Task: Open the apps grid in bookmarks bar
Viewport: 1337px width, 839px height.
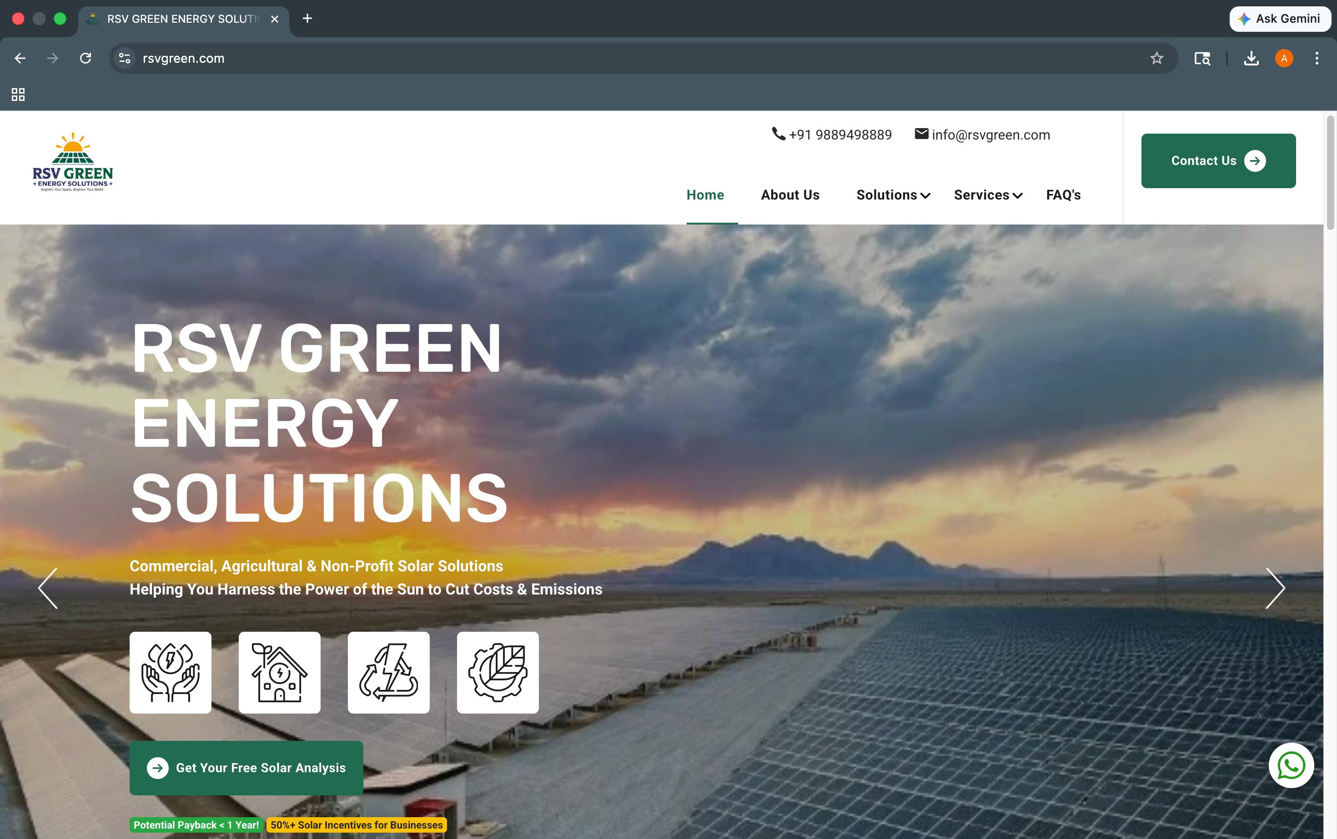Action: click(18, 95)
